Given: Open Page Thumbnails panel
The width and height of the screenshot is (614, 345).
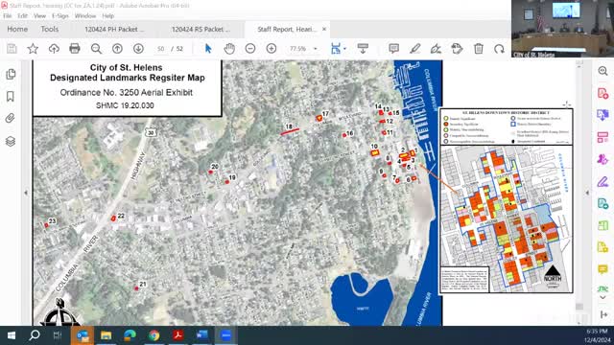Looking at the screenshot, I should [11, 75].
